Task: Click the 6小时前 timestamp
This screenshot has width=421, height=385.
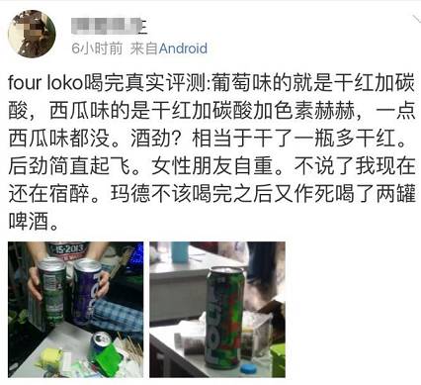Action: pos(97,48)
